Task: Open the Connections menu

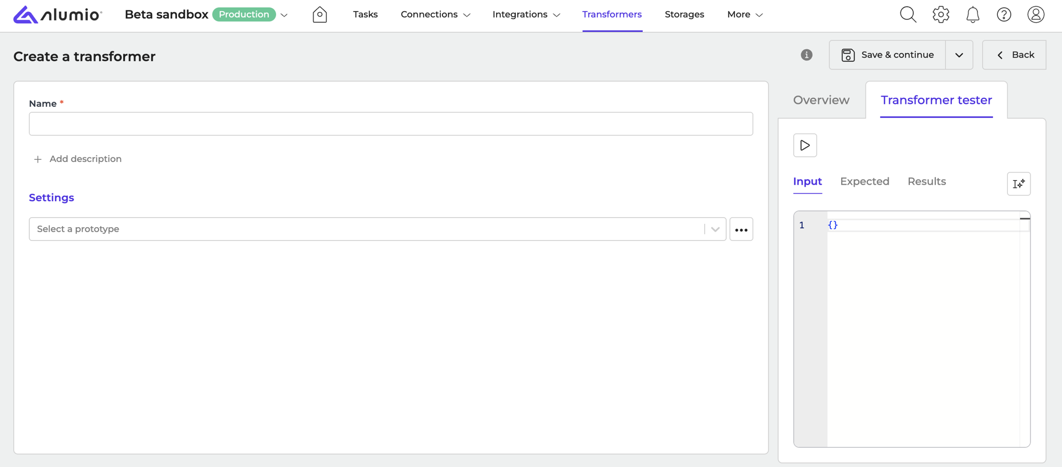Action: [435, 15]
